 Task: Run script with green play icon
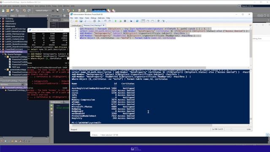116,21
